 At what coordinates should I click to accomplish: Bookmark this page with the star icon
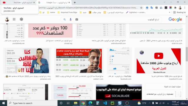click(141, 8)
